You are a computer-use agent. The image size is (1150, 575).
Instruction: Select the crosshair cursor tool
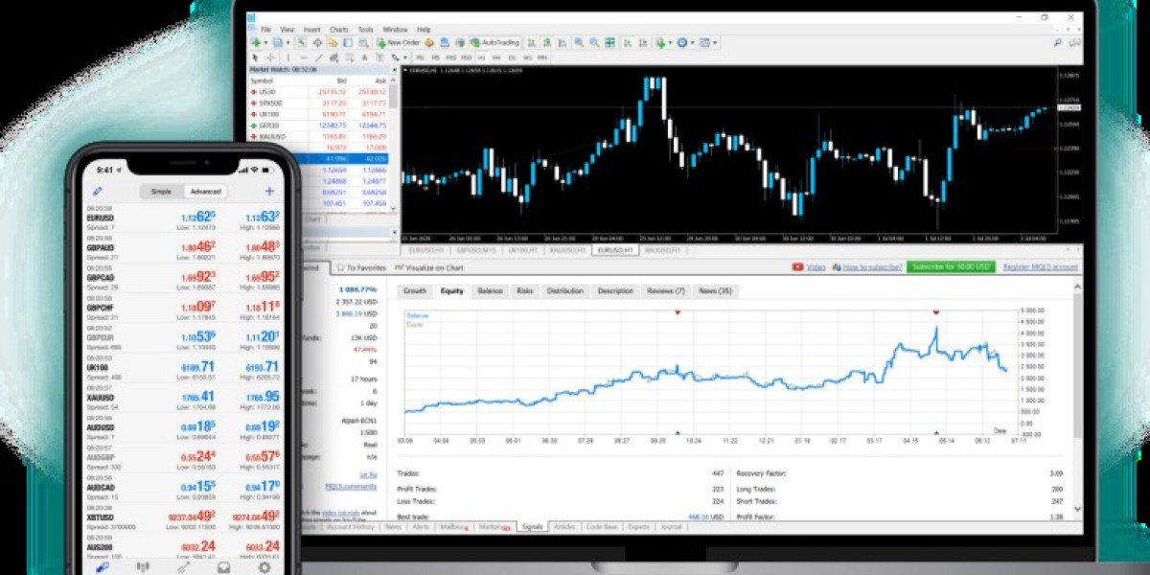tap(271, 56)
